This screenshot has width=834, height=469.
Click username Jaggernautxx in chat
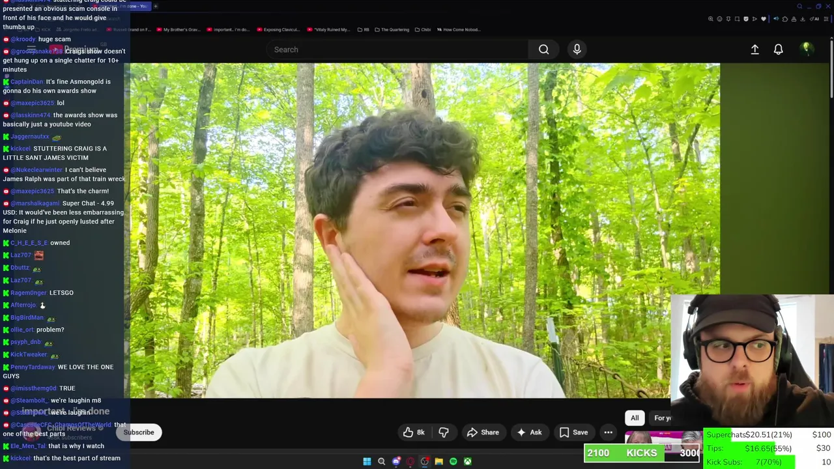pos(29,137)
